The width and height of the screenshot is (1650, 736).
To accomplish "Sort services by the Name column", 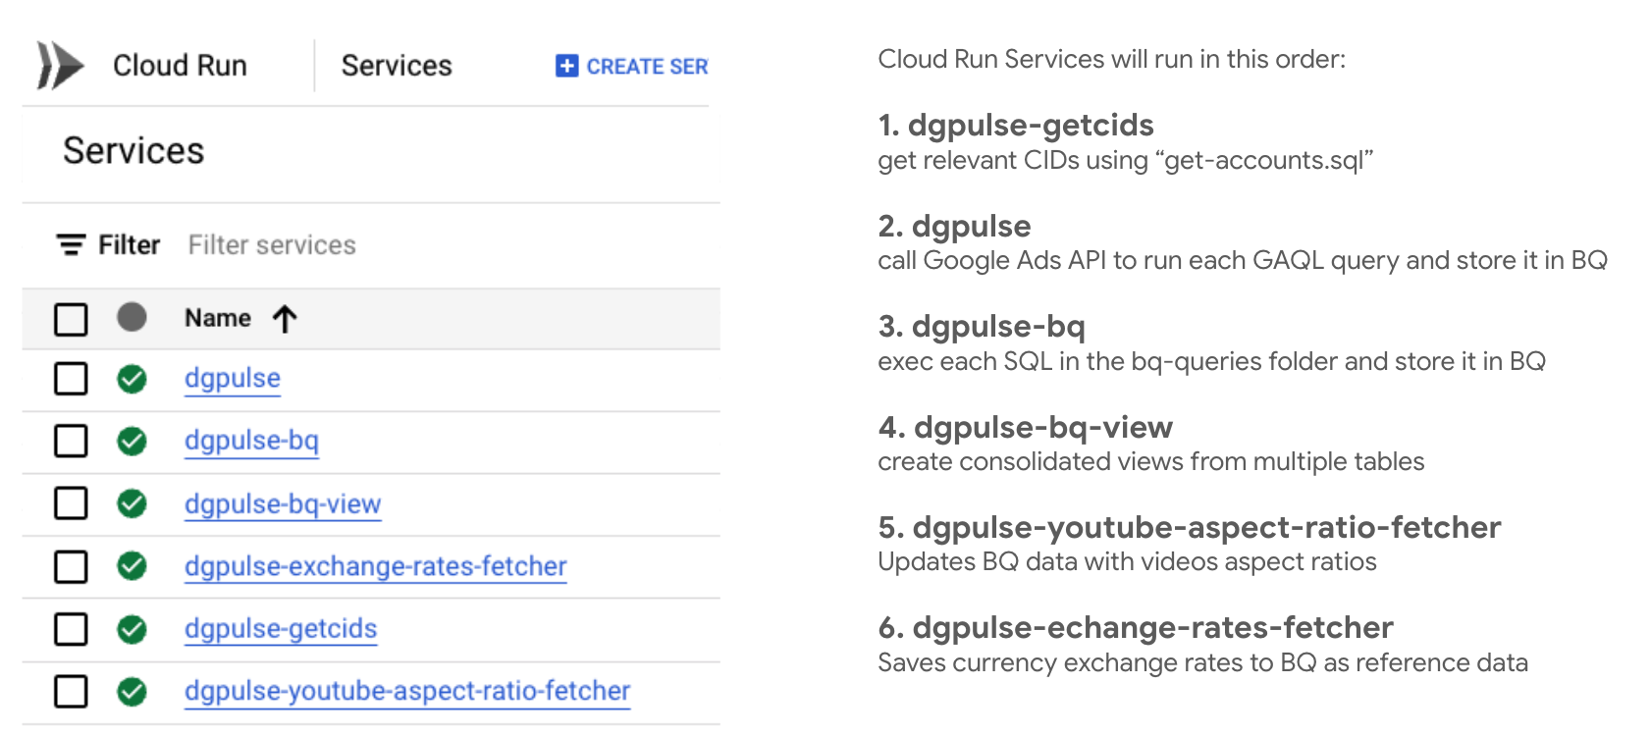I will [218, 319].
